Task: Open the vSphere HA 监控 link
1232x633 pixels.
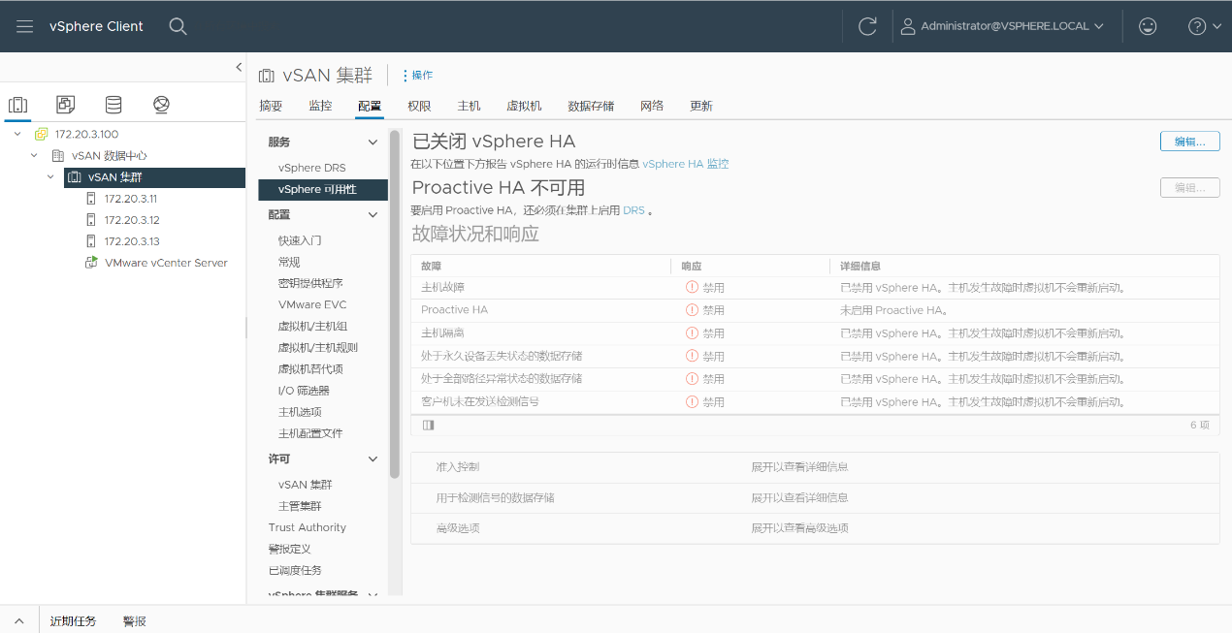Action: [x=685, y=164]
